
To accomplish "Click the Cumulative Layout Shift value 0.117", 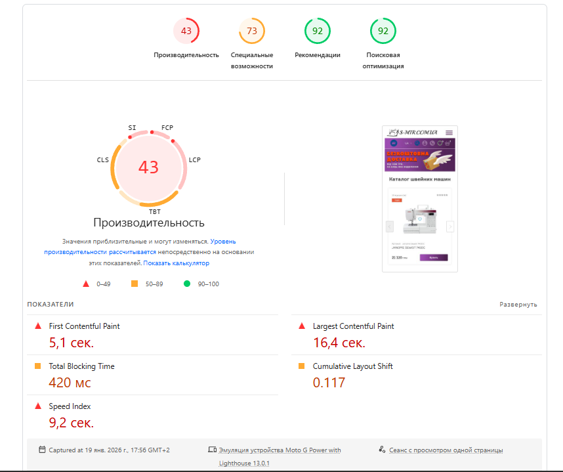I will coord(329,383).
